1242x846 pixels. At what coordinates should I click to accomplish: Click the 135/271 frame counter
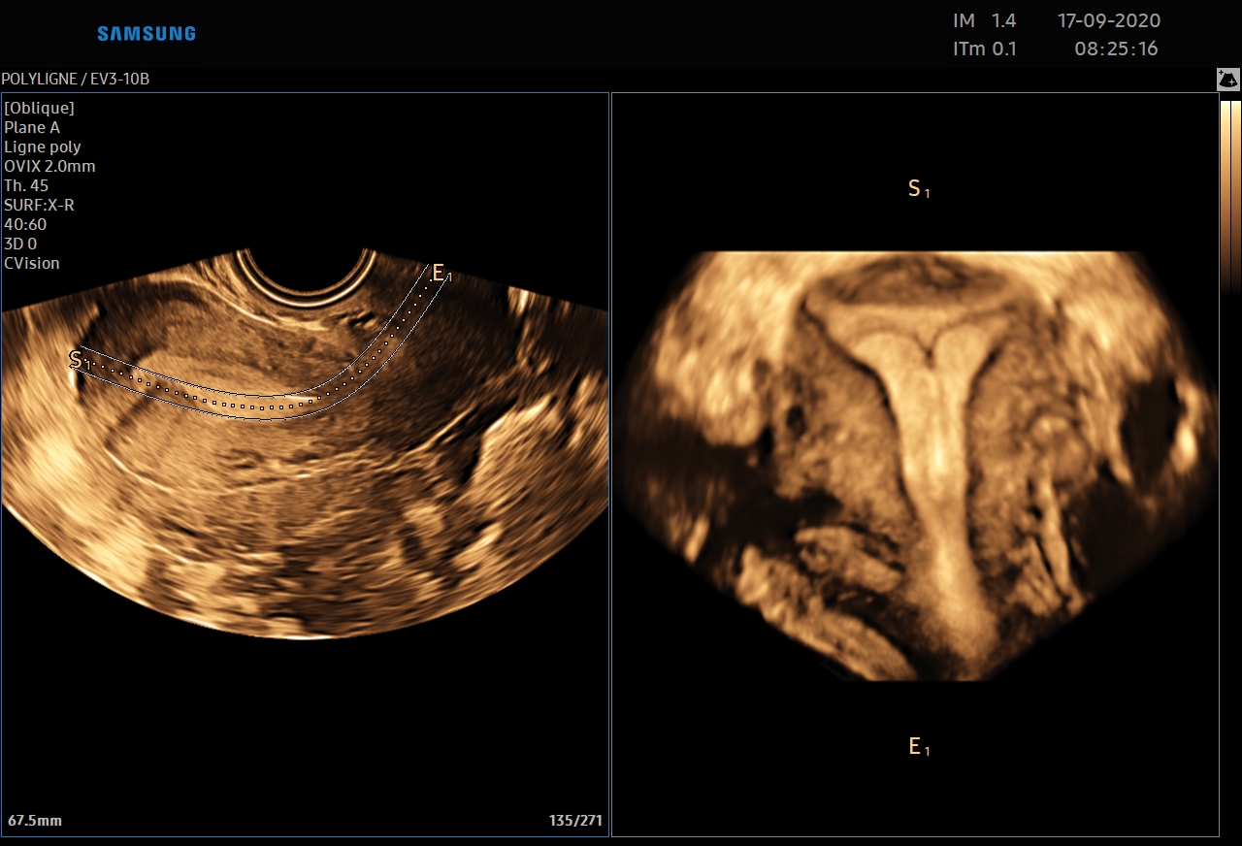point(575,821)
